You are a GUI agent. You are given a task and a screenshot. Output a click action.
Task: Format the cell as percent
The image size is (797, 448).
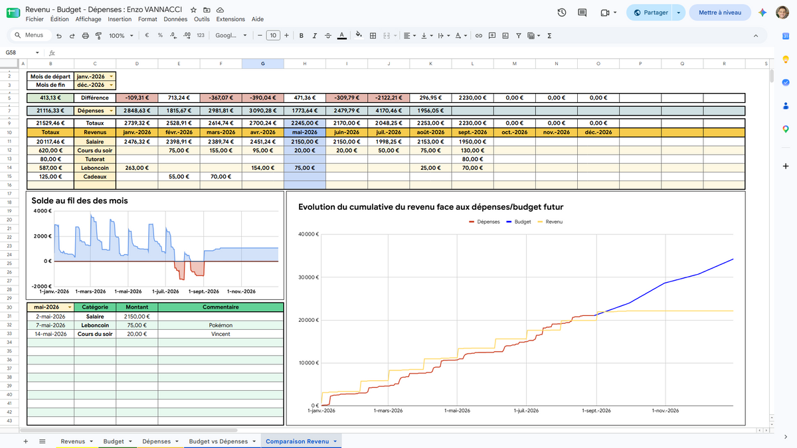click(x=160, y=36)
